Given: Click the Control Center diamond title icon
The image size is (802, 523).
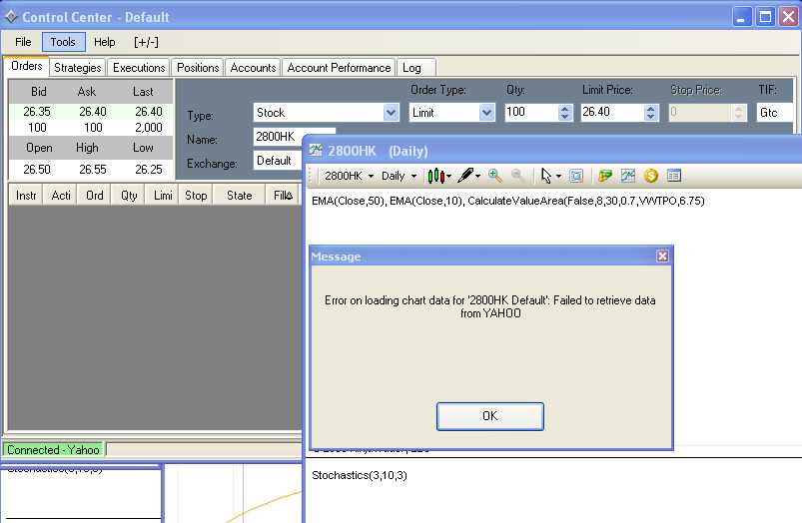Looking at the screenshot, I should 11,17.
